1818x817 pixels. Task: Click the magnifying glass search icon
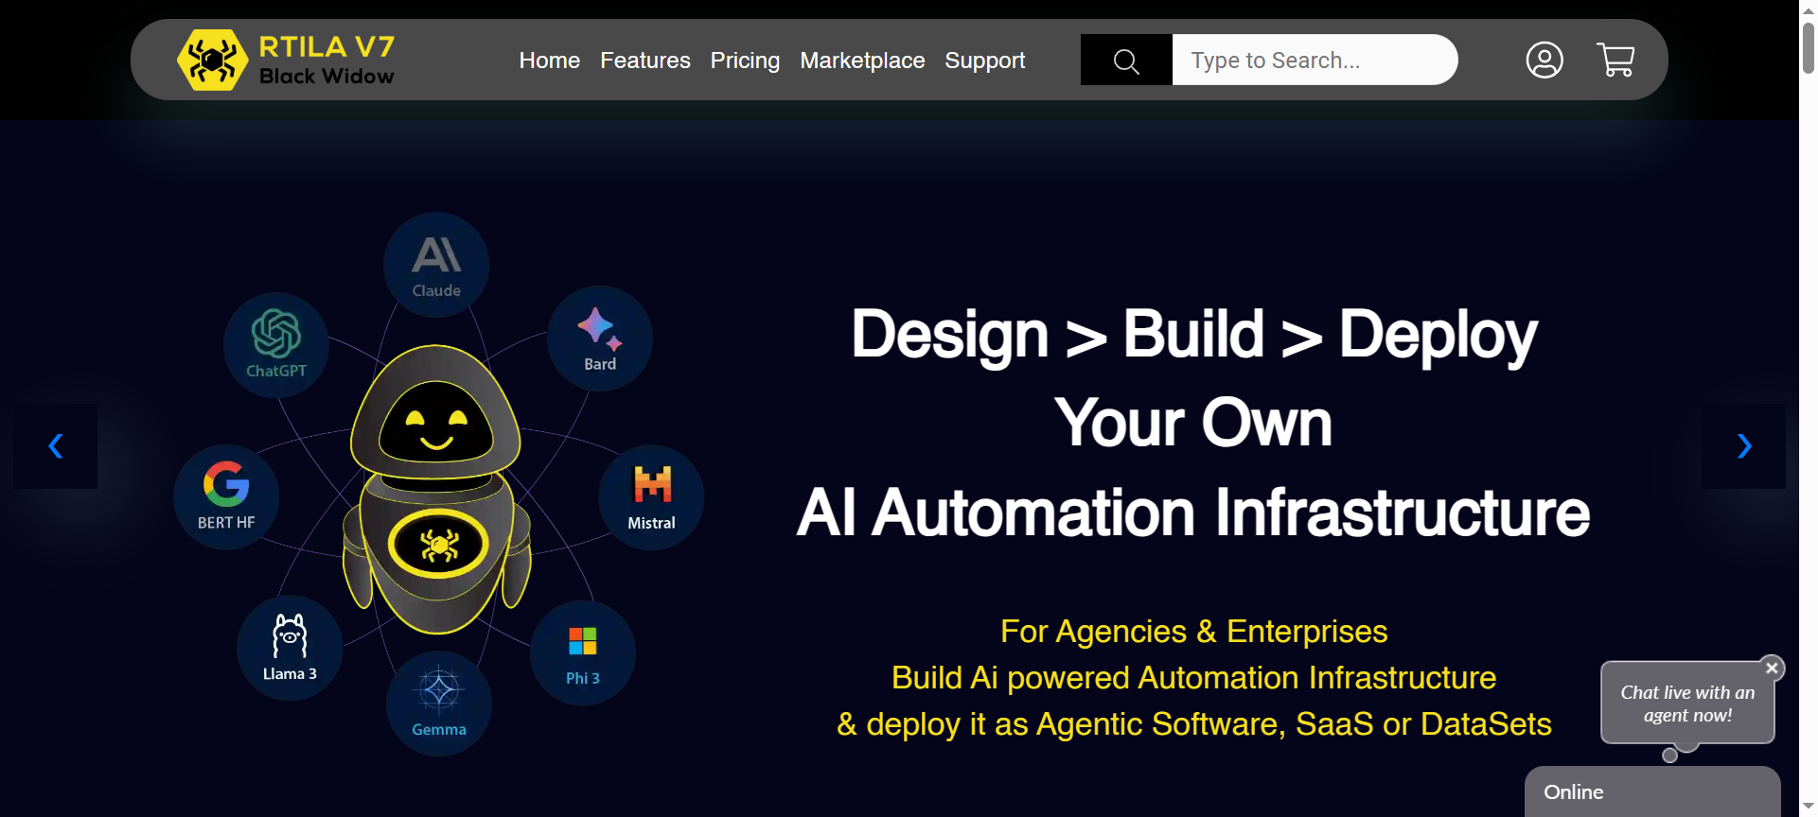point(1125,61)
